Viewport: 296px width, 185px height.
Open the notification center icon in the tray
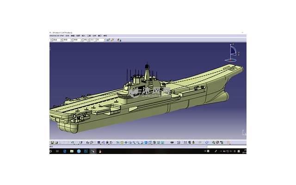(x=239, y=151)
